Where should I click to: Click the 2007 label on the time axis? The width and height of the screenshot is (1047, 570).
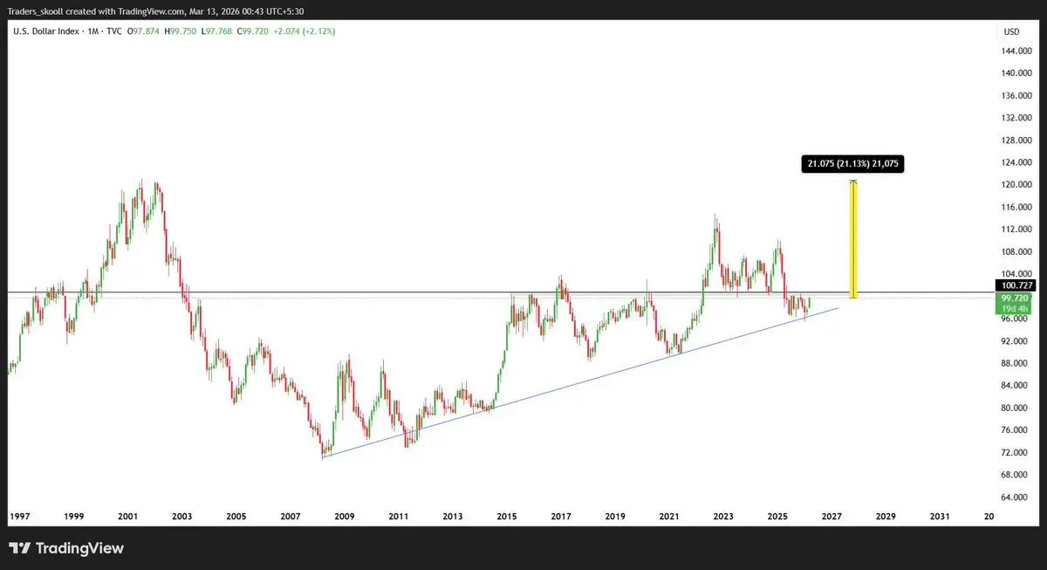[x=291, y=517]
